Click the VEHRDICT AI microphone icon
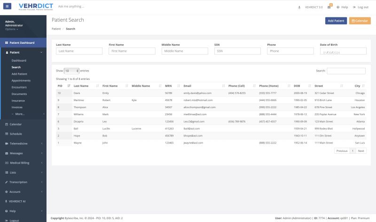 [x=6, y=201]
